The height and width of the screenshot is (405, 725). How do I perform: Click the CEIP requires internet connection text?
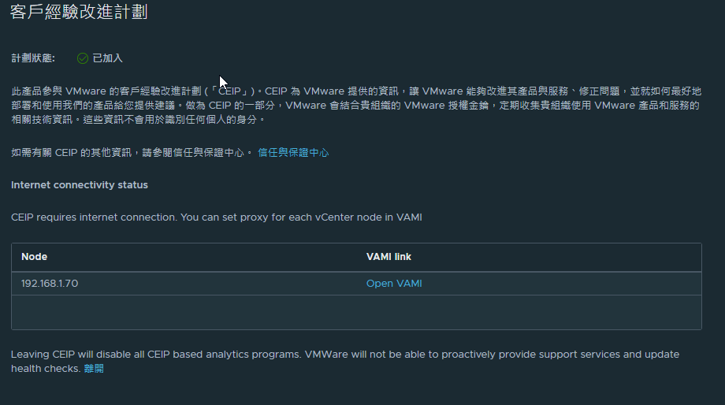(217, 217)
